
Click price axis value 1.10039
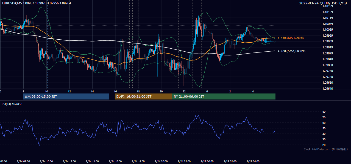click(x=328, y=30)
